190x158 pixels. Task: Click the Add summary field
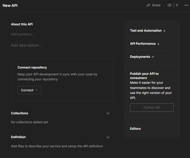click(x=23, y=34)
